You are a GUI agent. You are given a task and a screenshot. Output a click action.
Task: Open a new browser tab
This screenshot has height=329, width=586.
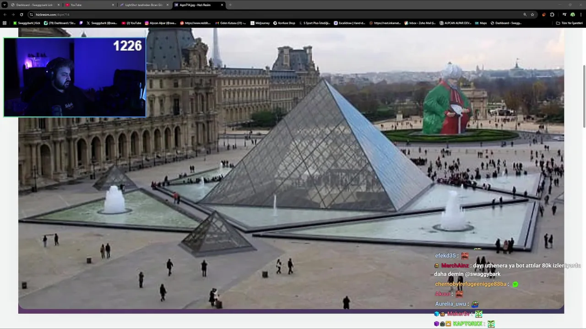pyautogui.click(x=230, y=5)
